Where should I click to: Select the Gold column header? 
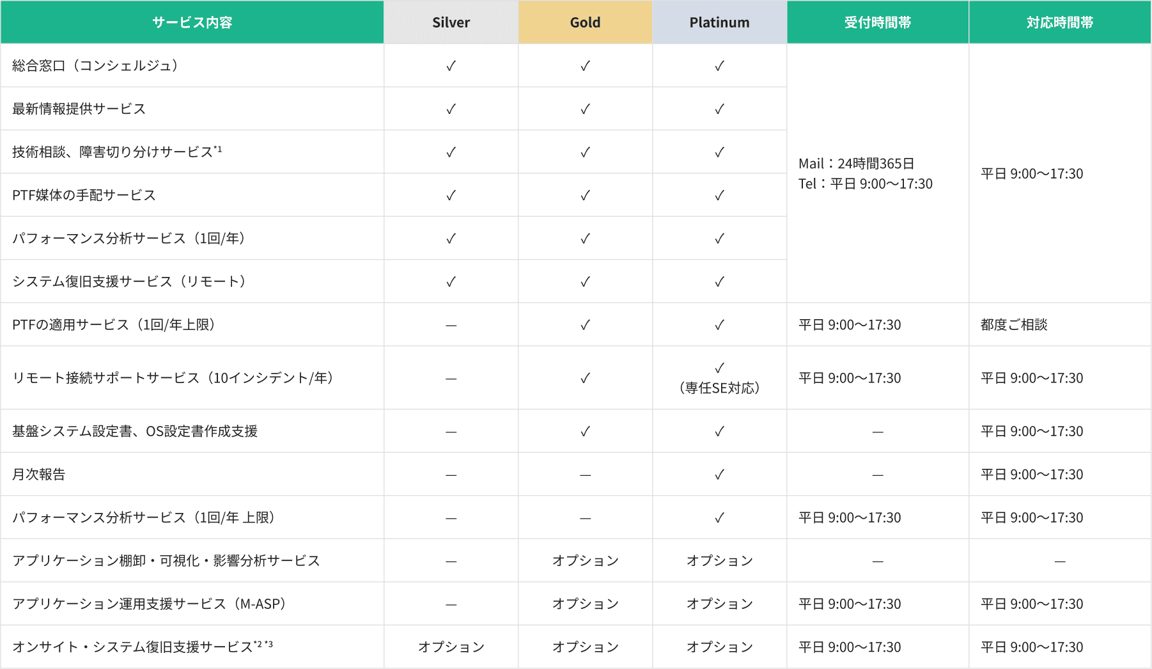pyautogui.click(x=585, y=22)
